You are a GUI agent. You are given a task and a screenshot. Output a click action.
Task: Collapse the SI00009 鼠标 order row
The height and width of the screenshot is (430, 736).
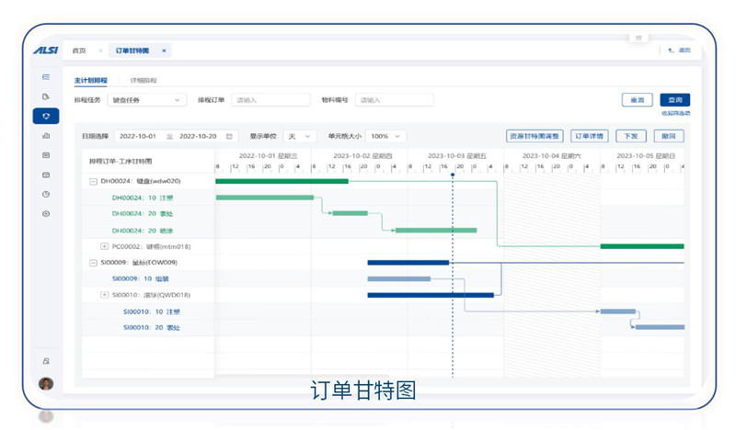(x=93, y=262)
